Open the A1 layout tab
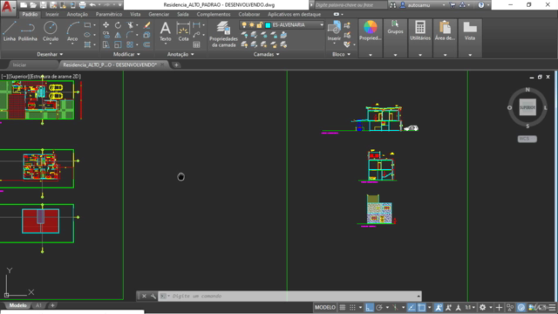558x314 pixels. tap(38, 305)
